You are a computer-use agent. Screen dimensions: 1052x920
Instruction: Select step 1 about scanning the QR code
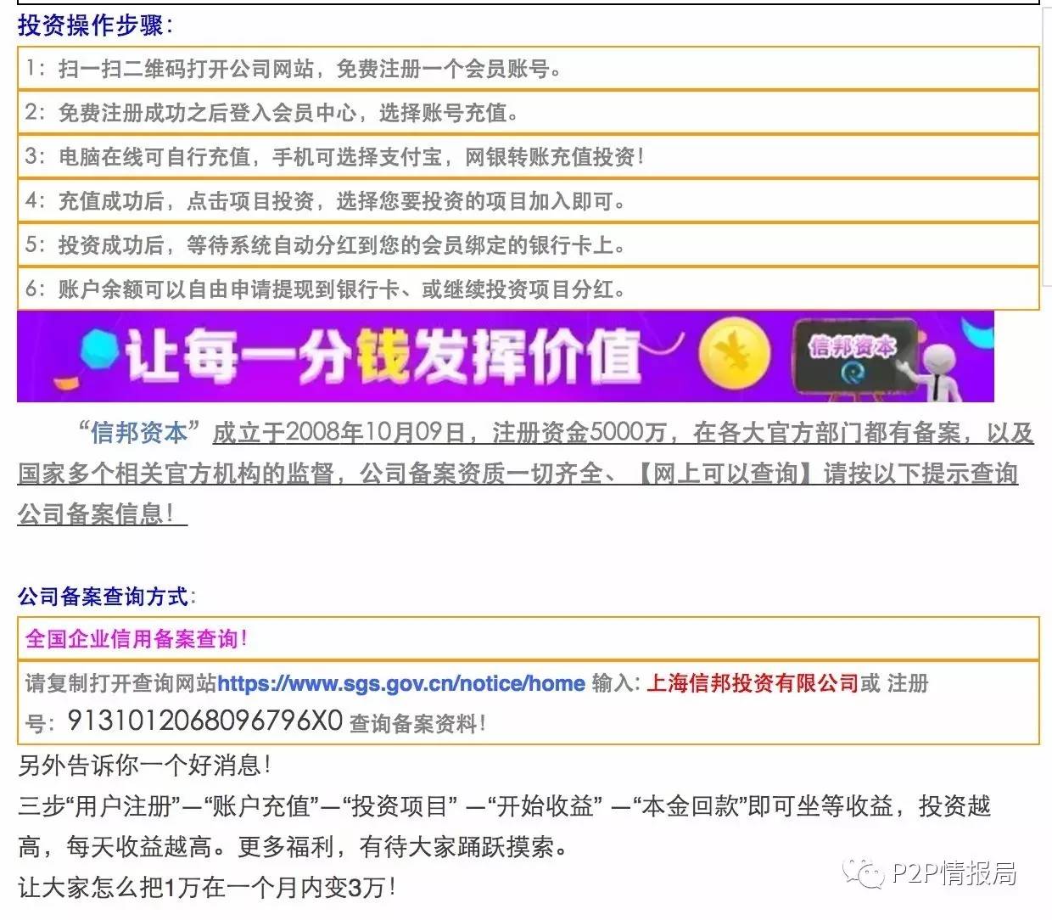528,69
